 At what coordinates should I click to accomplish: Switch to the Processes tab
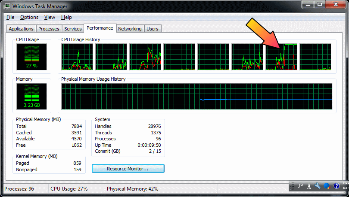pyautogui.click(x=49, y=29)
